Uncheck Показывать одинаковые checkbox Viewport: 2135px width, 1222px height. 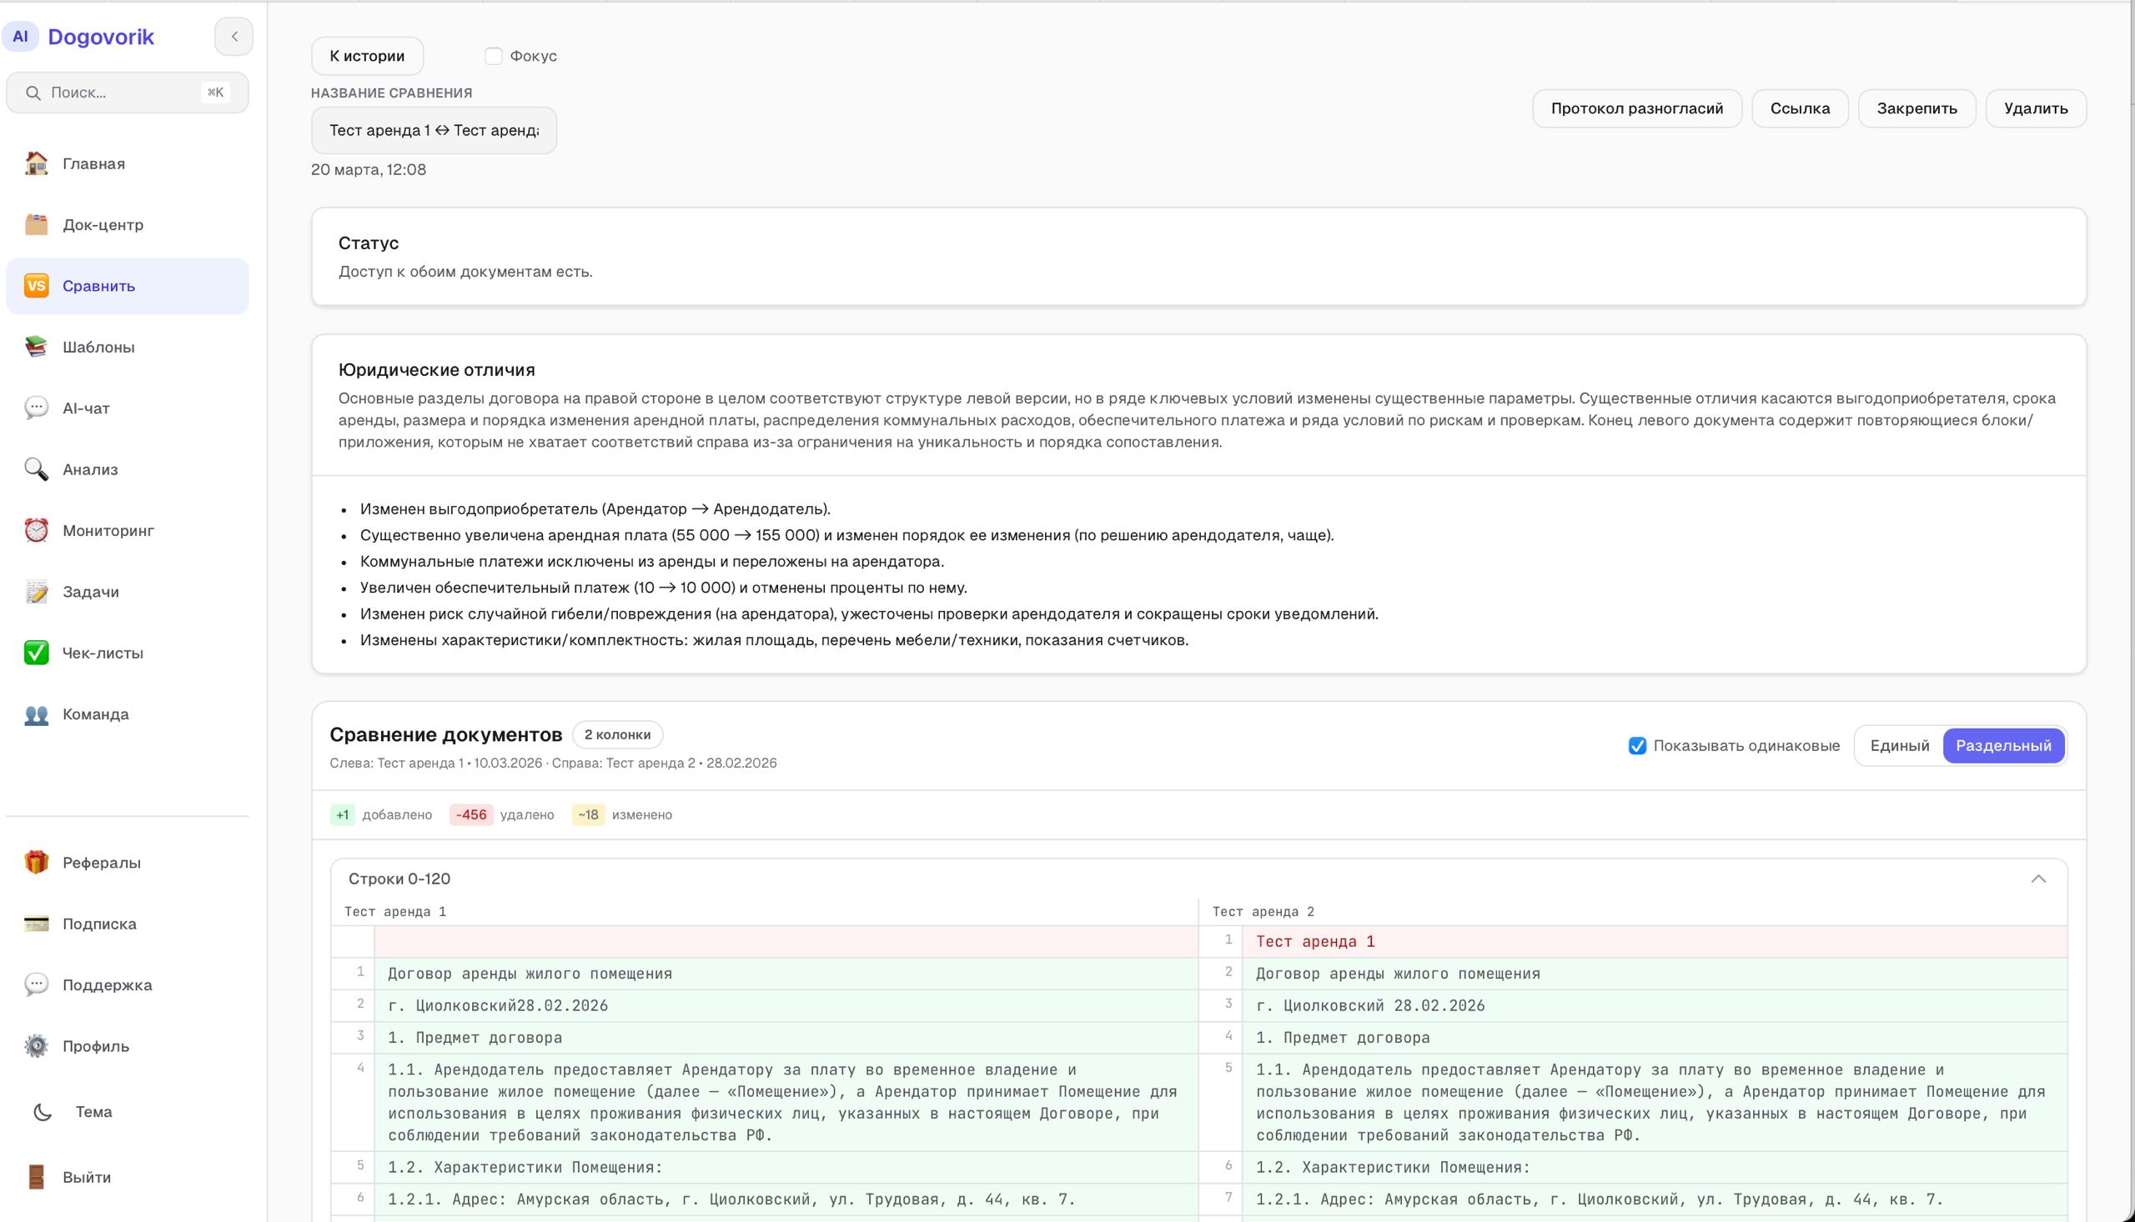[1636, 745]
